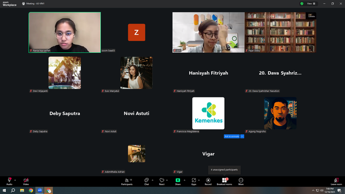This screenshot has height=194, width=345.
Task: Expand chat options arrow next to Chat
Action: [x=153, y=180]
